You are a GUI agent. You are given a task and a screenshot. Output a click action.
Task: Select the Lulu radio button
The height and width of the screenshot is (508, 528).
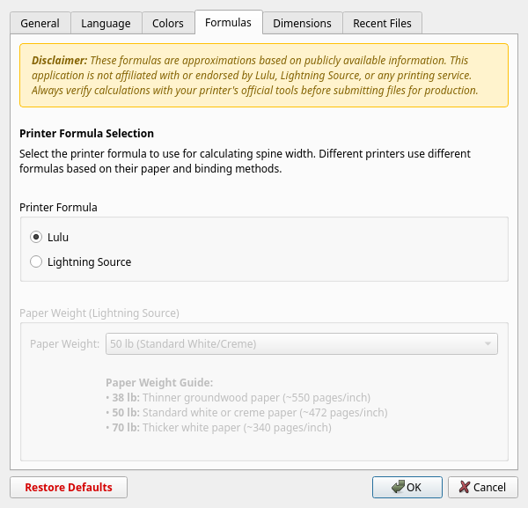pyautogui.click(x=36, y=237)
